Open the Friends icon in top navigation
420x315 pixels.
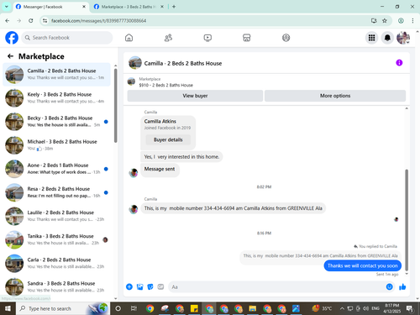[x=168, y=38]
